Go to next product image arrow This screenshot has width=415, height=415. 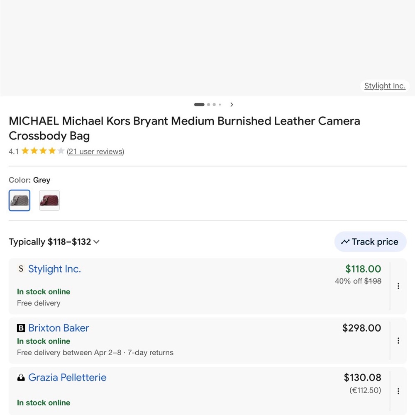click(232, 105)
